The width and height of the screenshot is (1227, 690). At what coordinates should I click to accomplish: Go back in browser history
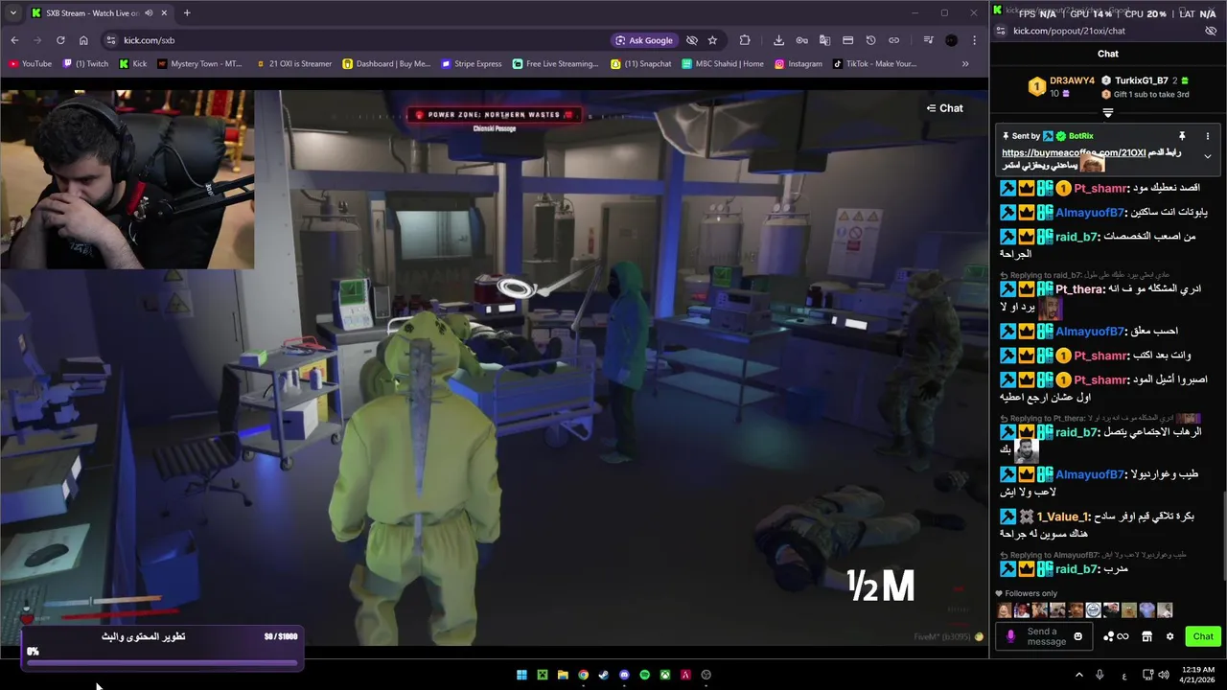14,40
